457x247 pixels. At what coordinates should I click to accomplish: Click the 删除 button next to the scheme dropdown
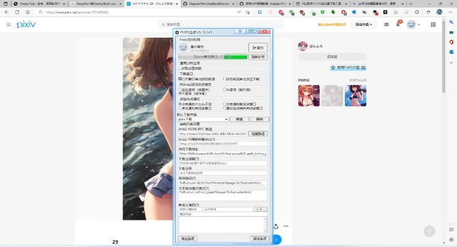(259, 119)
